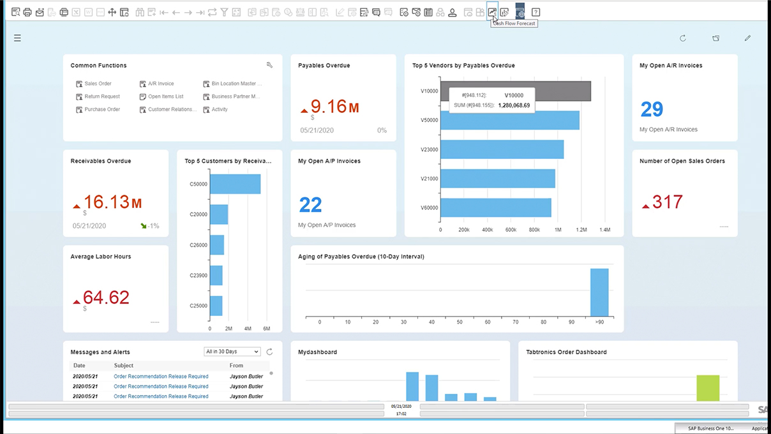Click the user stamp toolbar icon
Viewport: 771px width, 434px height.
[452, 12]
